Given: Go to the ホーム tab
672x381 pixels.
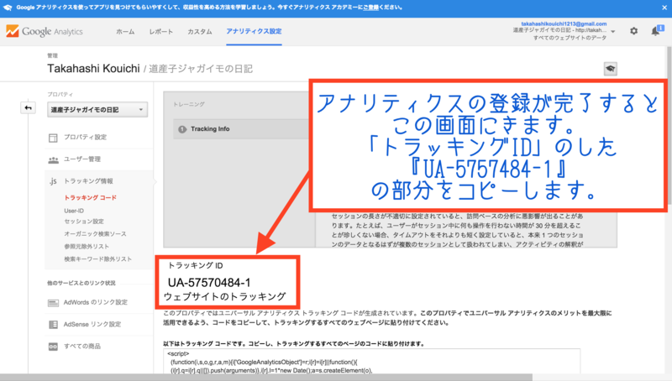Looking at the screenshot, I should tap(125, 32).
